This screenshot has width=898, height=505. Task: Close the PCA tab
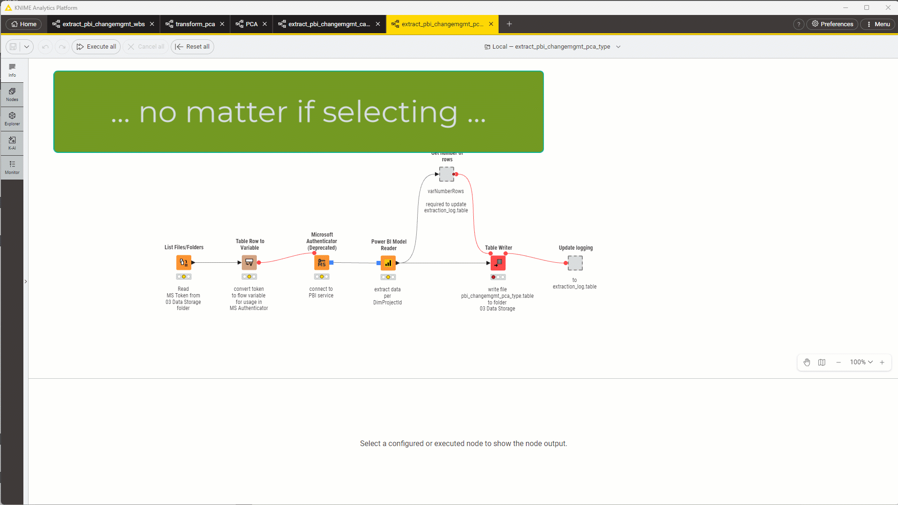click(x=265, y=24)
